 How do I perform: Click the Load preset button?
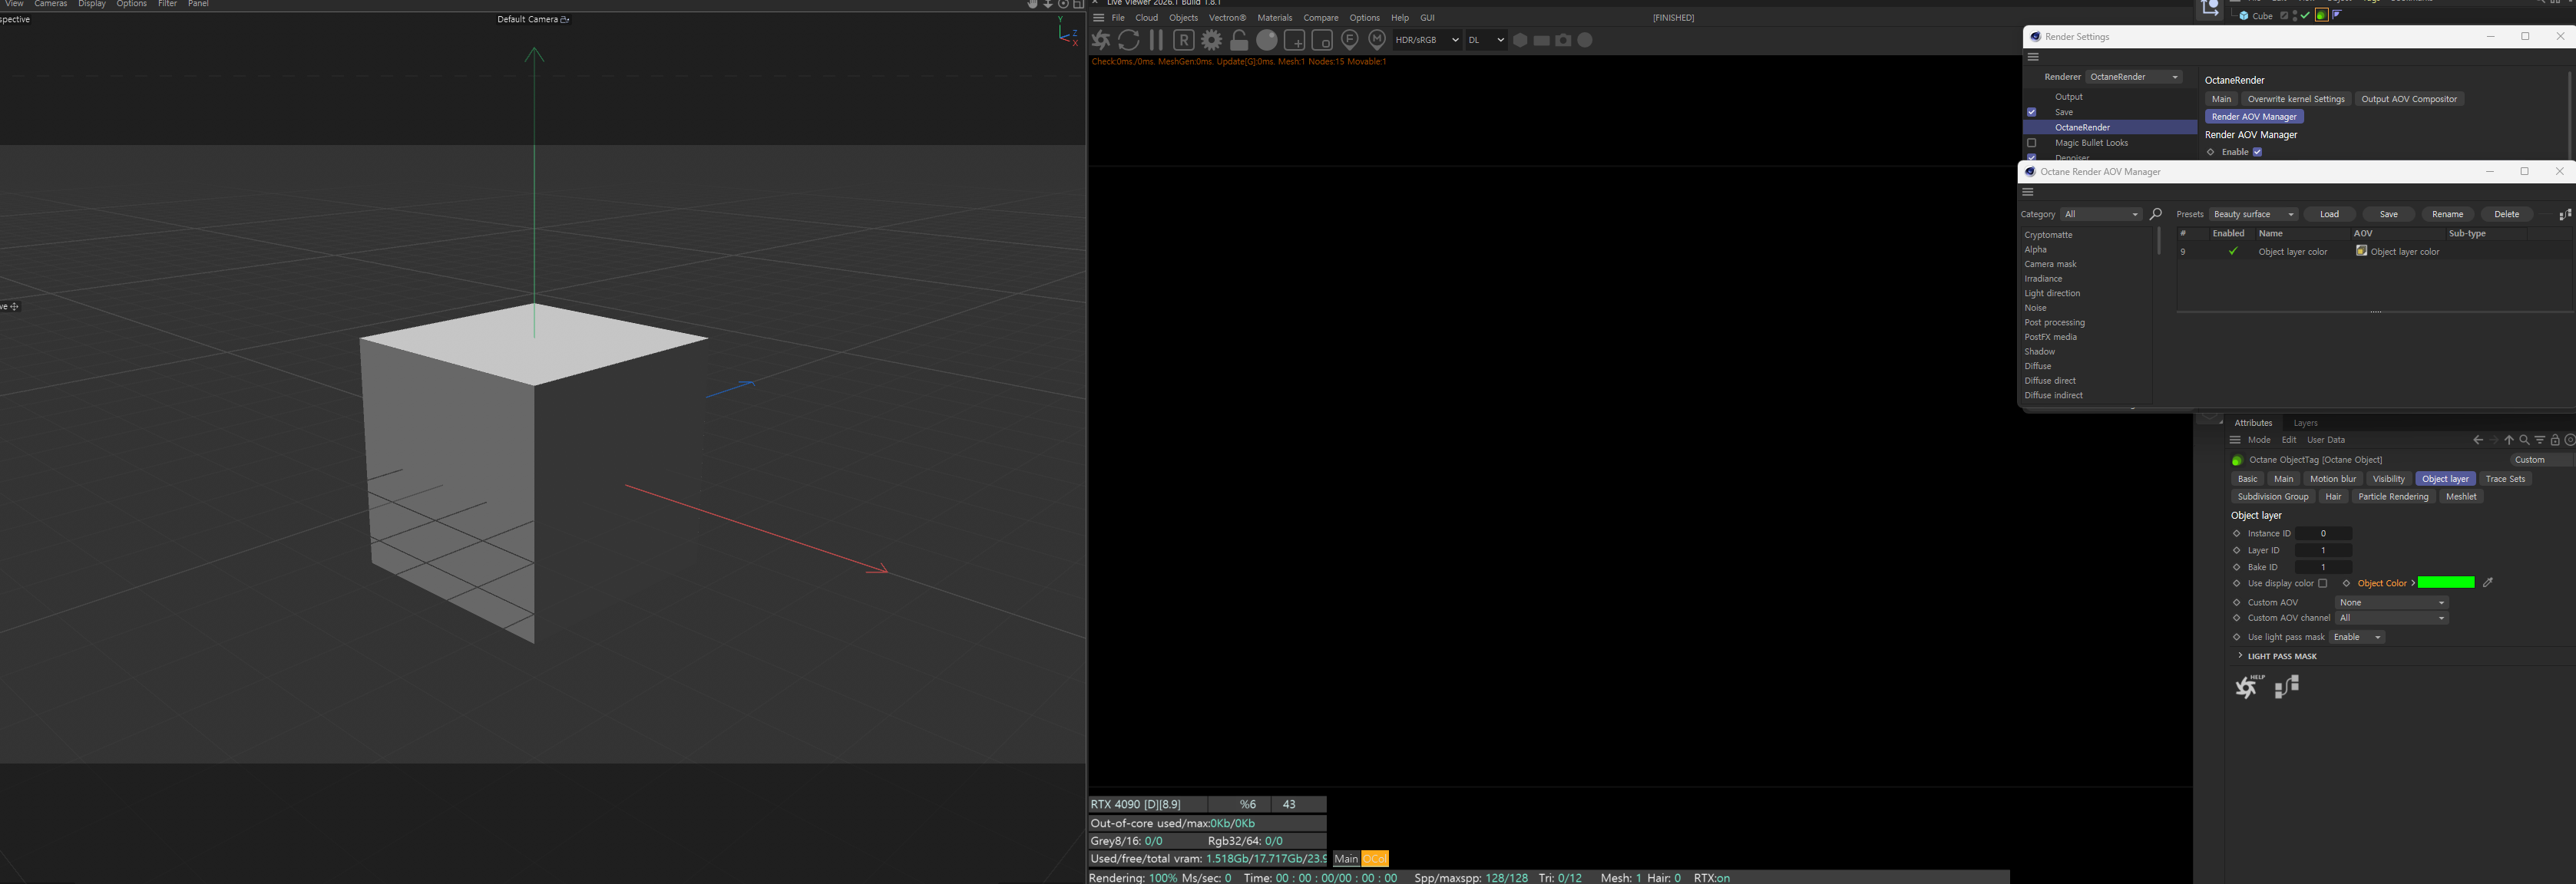point(2329,214)
